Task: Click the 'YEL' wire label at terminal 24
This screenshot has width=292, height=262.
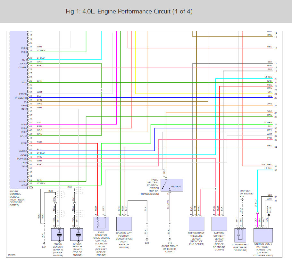Action: point(270,92)
